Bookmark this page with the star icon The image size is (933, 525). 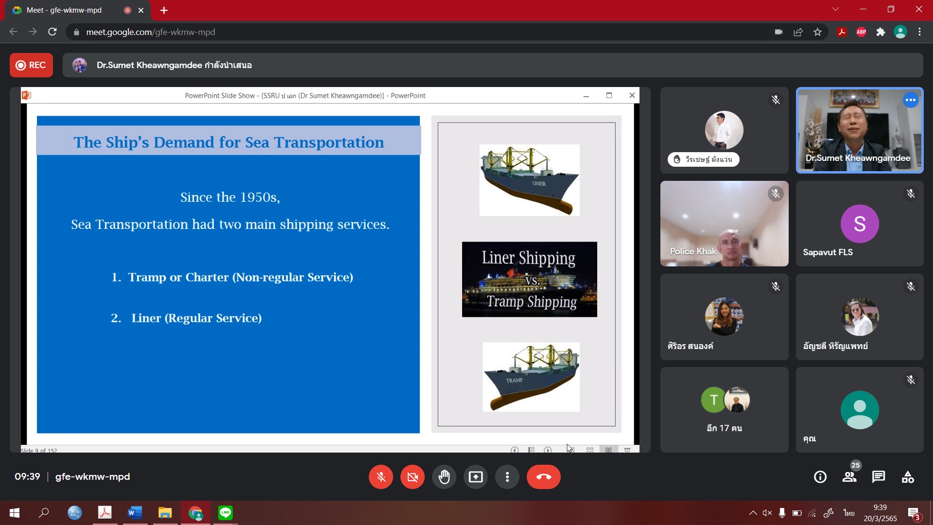(x=817, y=32)
